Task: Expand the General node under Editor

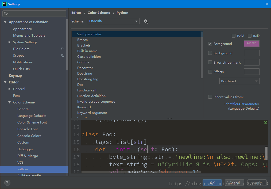Action: point(10,89)
